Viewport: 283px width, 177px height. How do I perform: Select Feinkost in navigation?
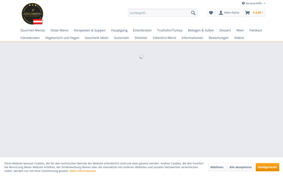pyautogui.click(x=256, y=30)
